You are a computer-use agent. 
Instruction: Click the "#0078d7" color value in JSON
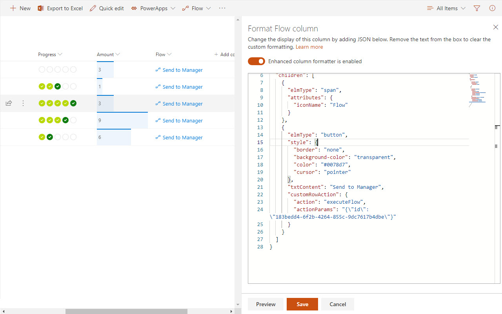335,164
